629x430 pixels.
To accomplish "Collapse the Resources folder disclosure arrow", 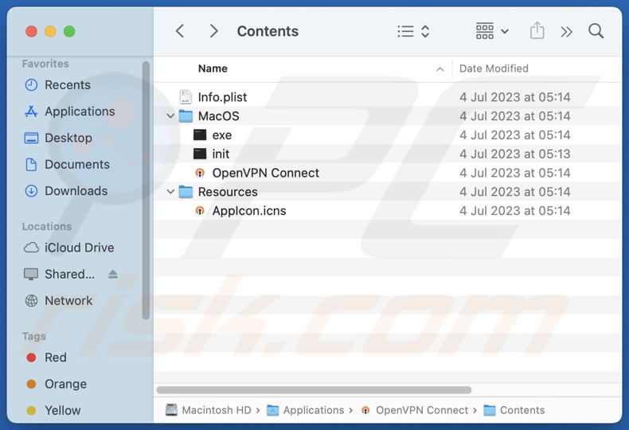I will (170, 192).
